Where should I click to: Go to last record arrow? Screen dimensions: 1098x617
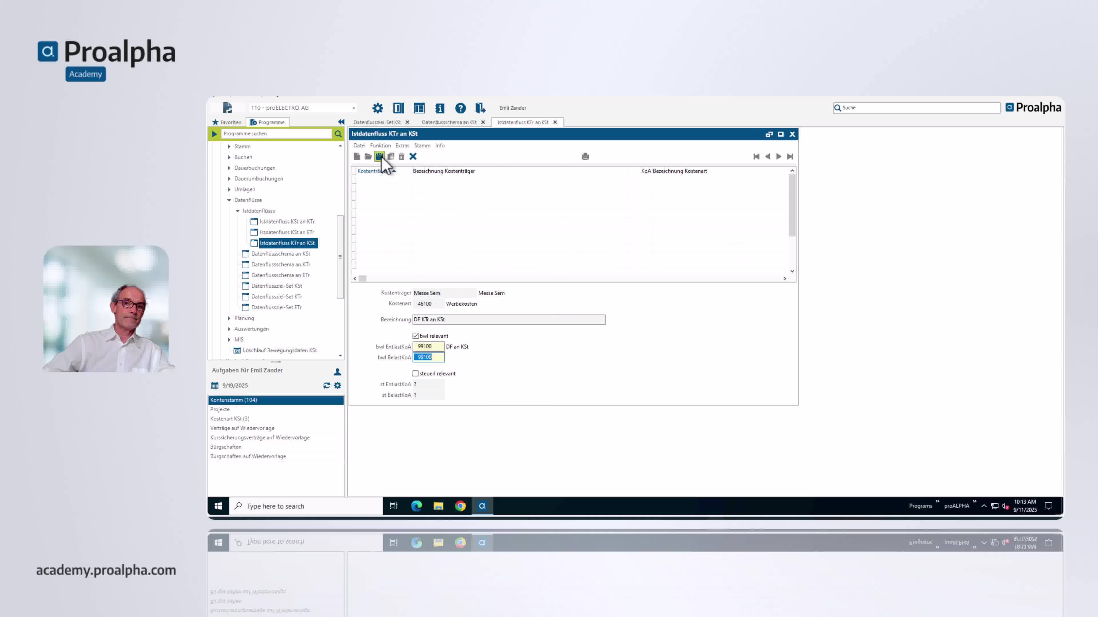[x=790, y=157]
